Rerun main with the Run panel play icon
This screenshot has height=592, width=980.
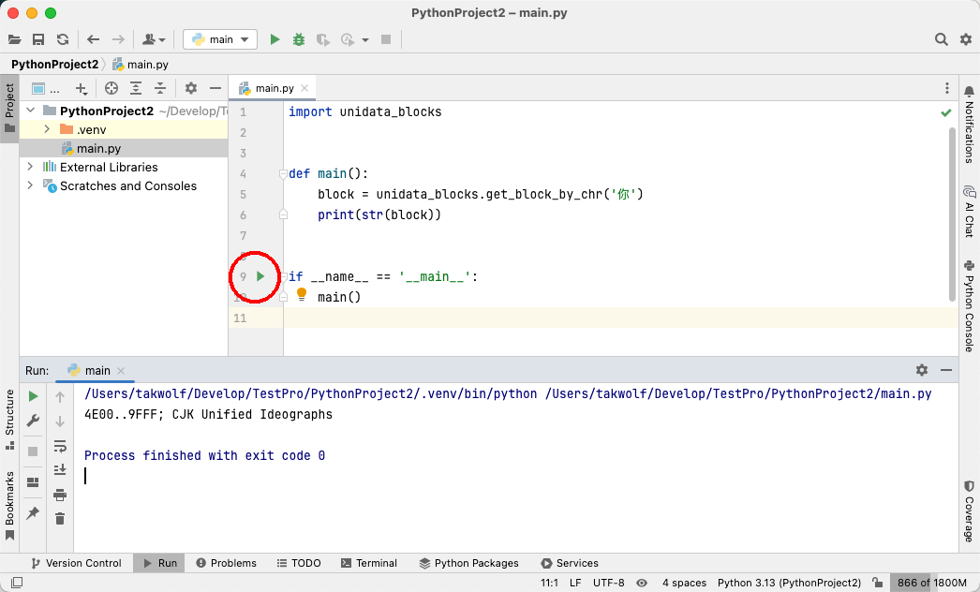click(x=33, y=396)
